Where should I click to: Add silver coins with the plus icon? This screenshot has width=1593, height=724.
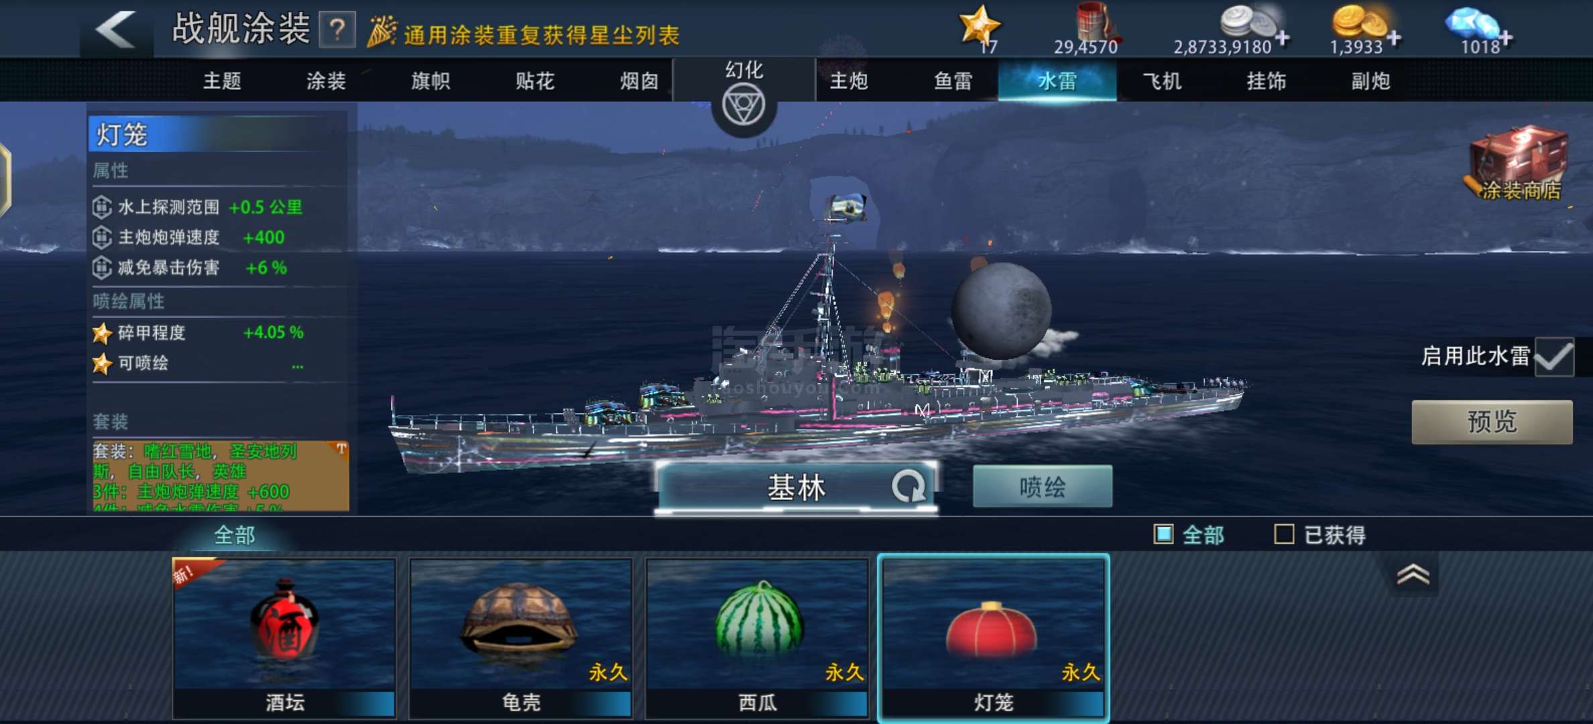tap(1282, 38)
